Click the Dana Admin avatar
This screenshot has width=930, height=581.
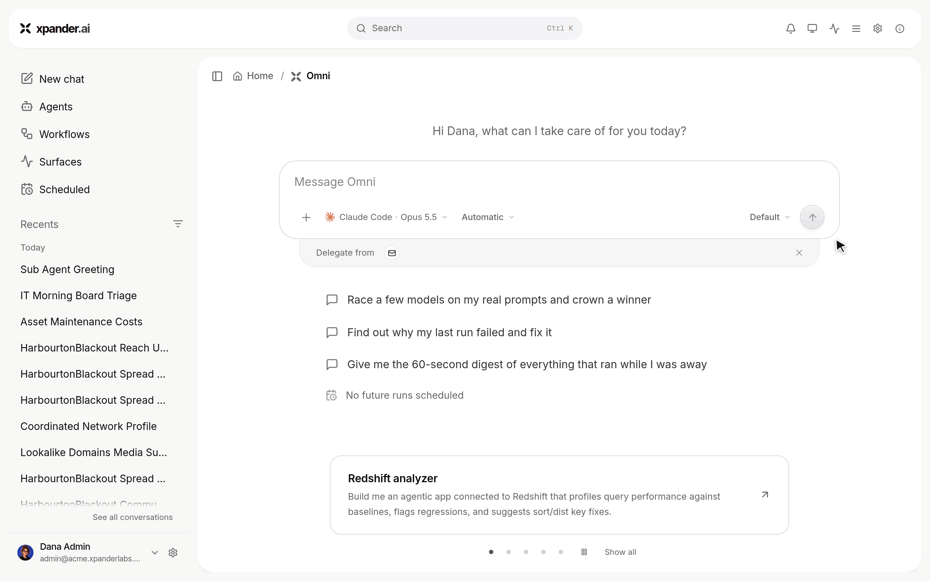pos(25,553)
